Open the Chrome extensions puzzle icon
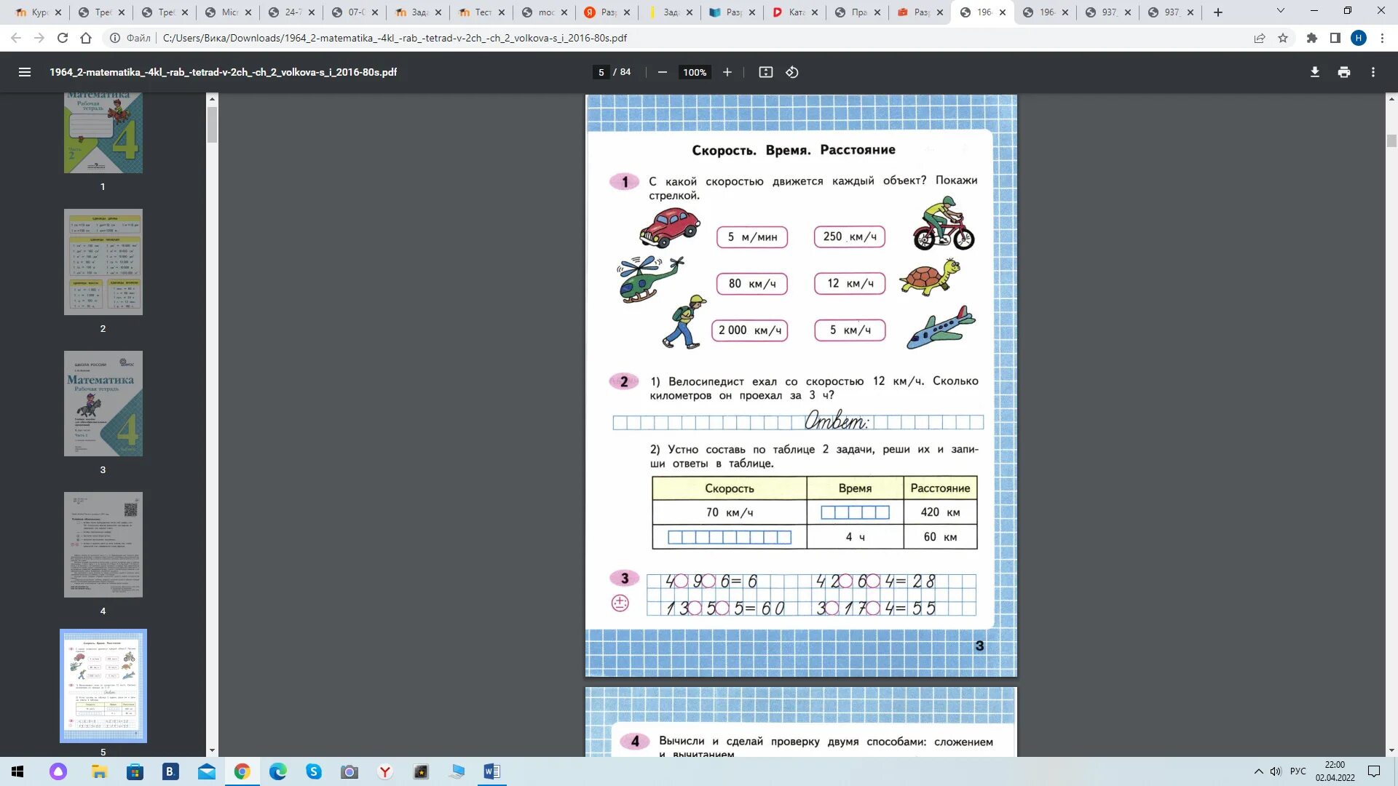Viewport: 1398px width, 786px height. 1312,38
